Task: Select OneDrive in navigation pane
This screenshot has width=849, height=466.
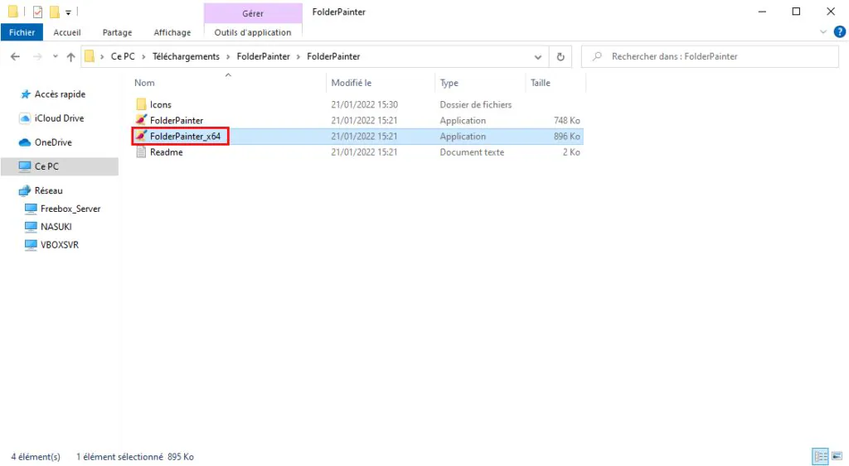Action: [53, 142]
